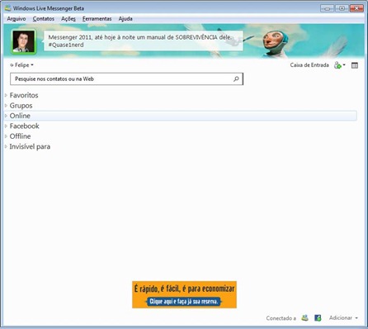Image resolution: width=368 pixels, height=329 pixels.
Task: Expand the Invisível para group
Action: (6, 146)
